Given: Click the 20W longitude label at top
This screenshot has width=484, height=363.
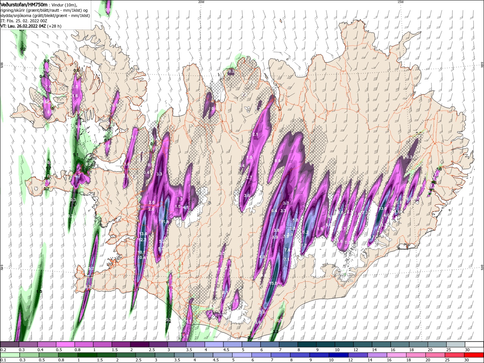Looking at the screenshot, I should pyautogui.click(x=201, y=2).
